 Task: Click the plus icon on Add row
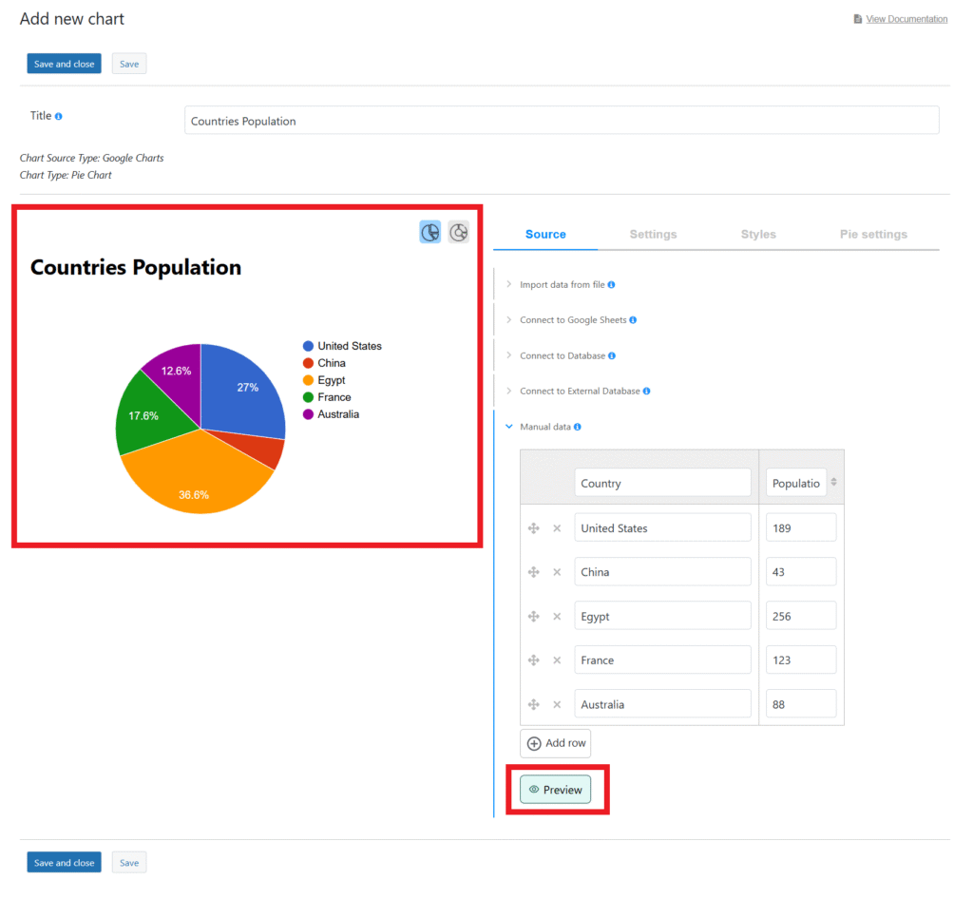coord(534,742)
